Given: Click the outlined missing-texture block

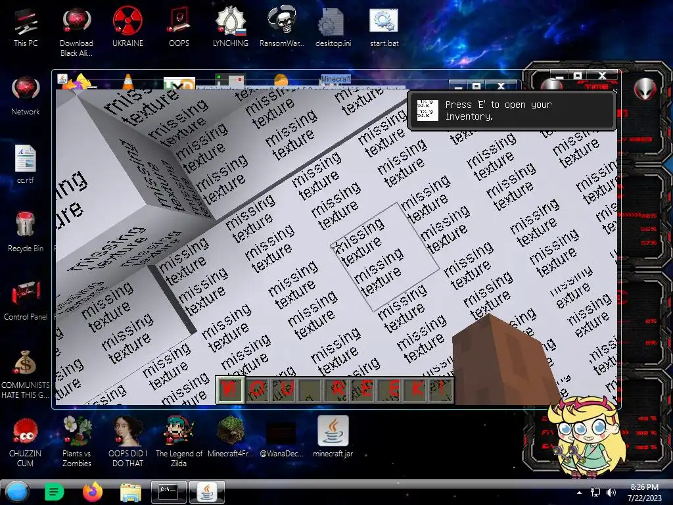Looking at the screenshot, I should pyautogui.click(x=385, y=256).
